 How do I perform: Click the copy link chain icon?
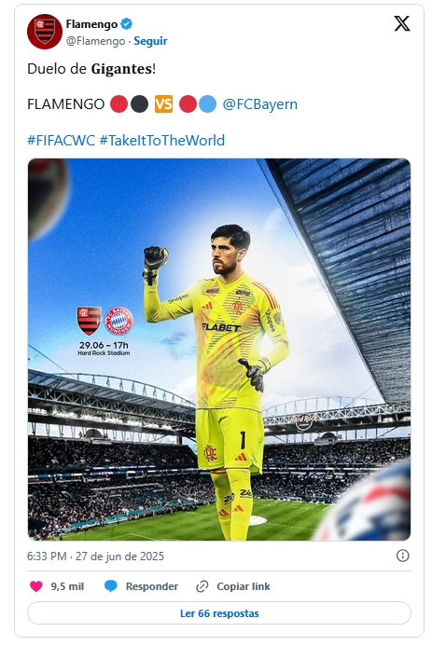202,586
